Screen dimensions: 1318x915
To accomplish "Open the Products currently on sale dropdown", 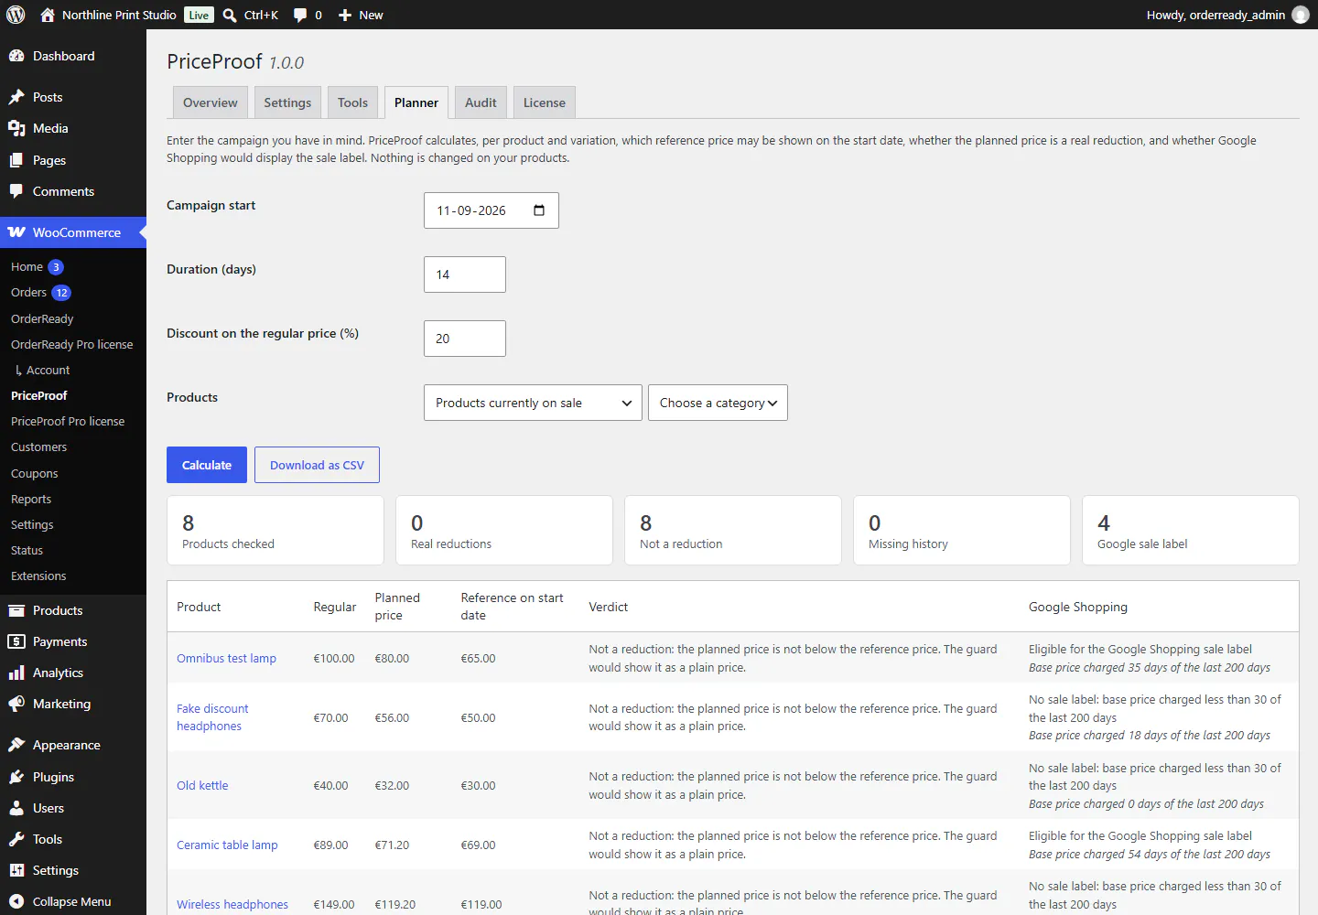I will 533,403.
